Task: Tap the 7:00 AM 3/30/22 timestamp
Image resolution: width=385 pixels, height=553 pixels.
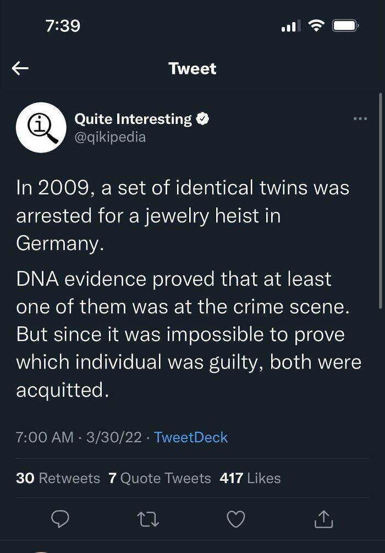Action: (x=79, y=437)
